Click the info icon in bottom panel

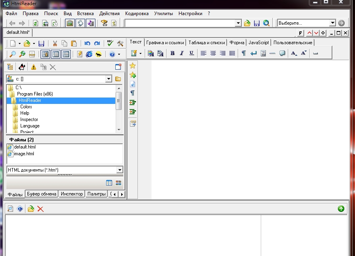[20, 209]
